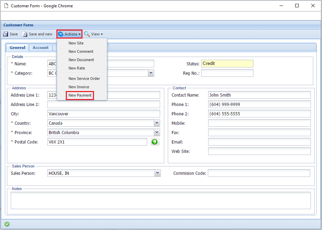The width and height of the screenshot is (322, 230).
Task: Click the Commision Code field
Action: tap(259, 173)
